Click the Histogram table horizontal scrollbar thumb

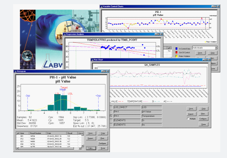tap(46, 148)
